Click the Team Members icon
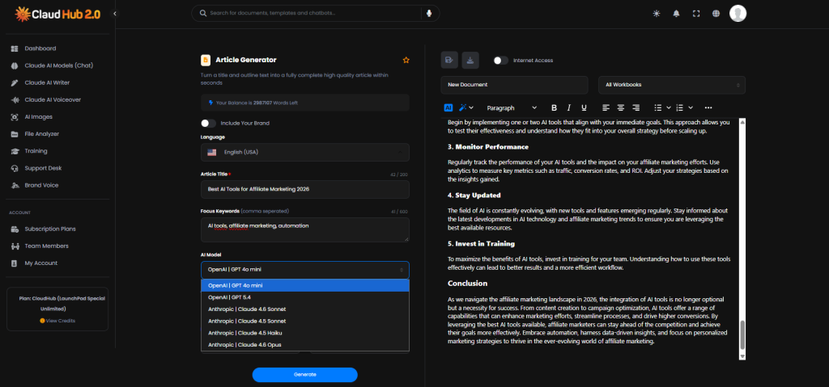The image size is (829, 387). pos(15,246)
